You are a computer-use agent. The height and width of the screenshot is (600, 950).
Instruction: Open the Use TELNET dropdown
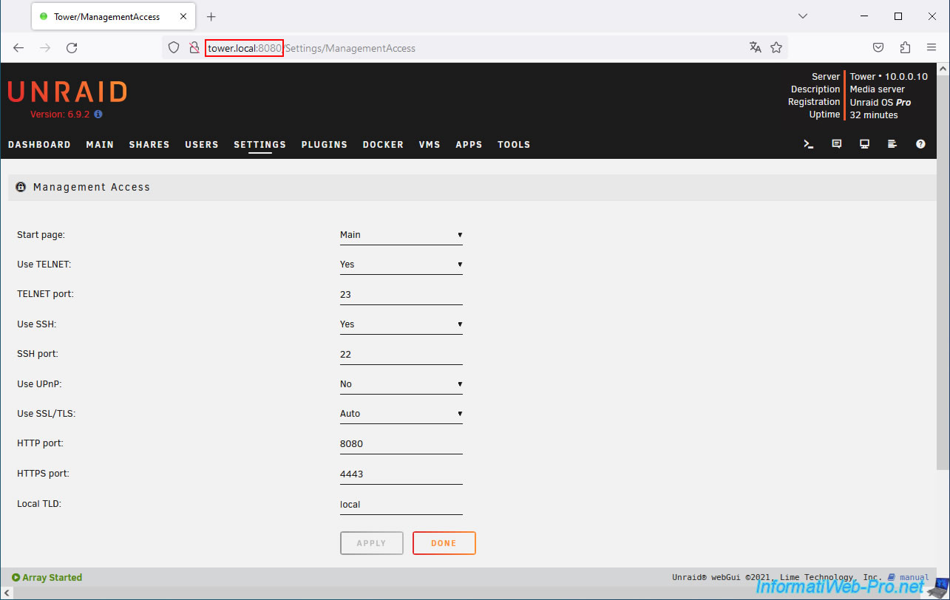(x=401, y=265)
